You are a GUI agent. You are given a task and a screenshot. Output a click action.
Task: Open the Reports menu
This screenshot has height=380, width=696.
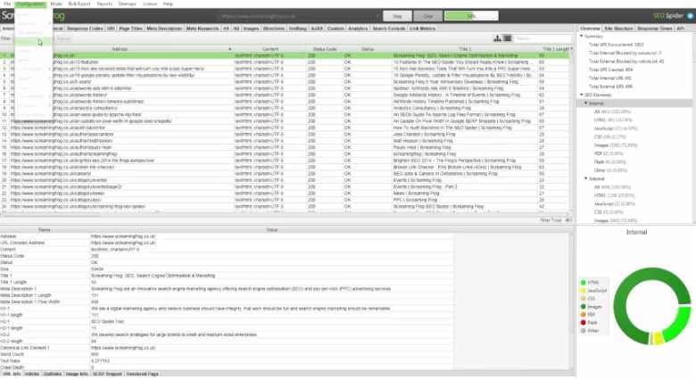pos(104,4)
